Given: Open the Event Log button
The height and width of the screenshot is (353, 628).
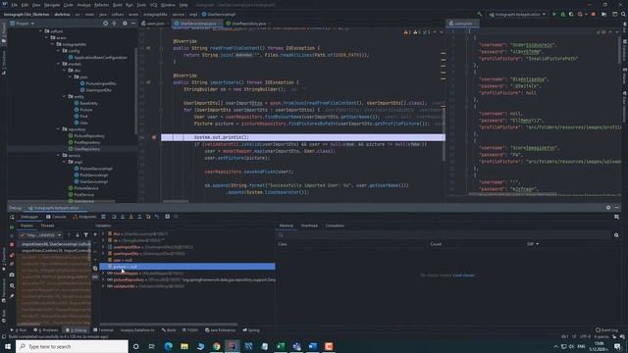Looking at the screenshot, I should coord(606,330).
